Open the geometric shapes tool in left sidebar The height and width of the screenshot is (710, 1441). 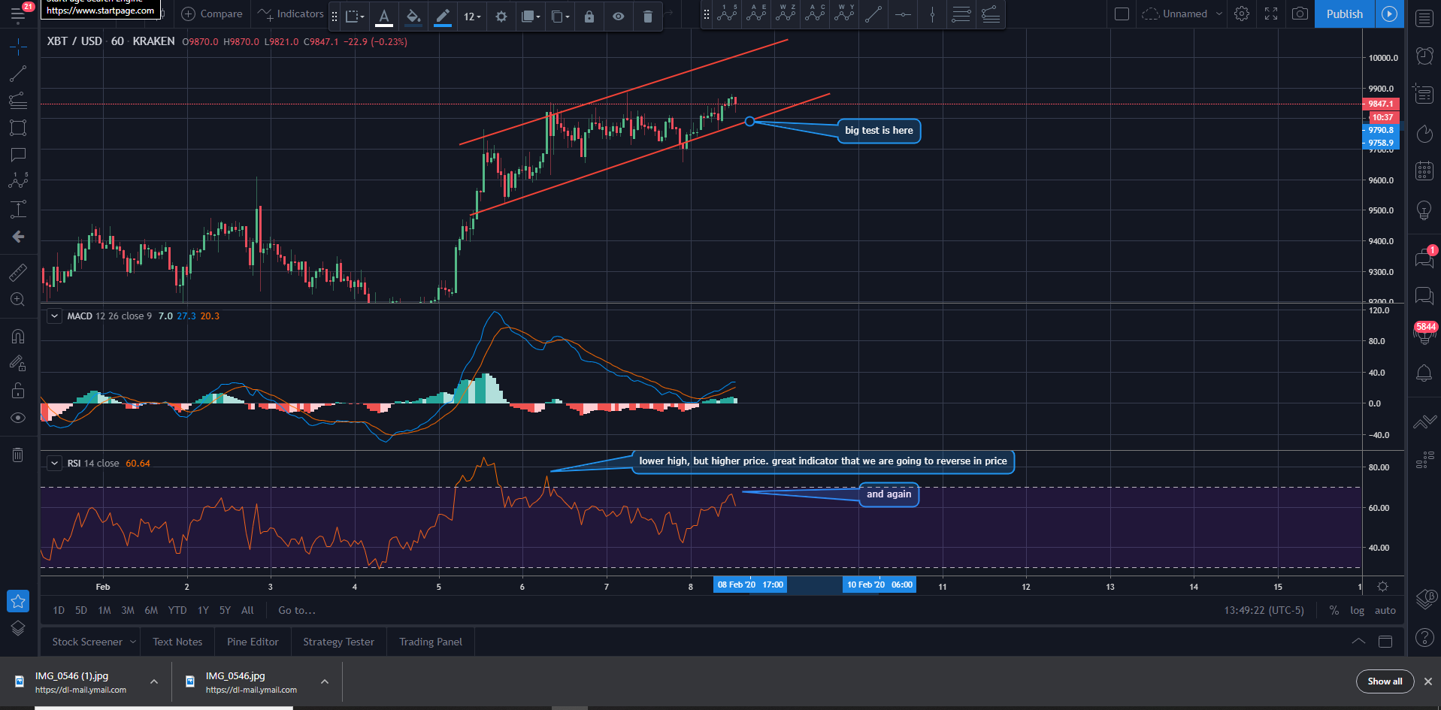tap(18, 128)
